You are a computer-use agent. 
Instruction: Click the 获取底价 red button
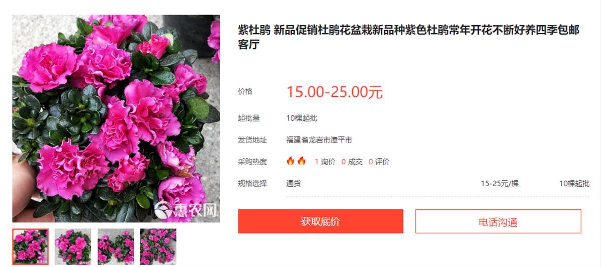321,221
